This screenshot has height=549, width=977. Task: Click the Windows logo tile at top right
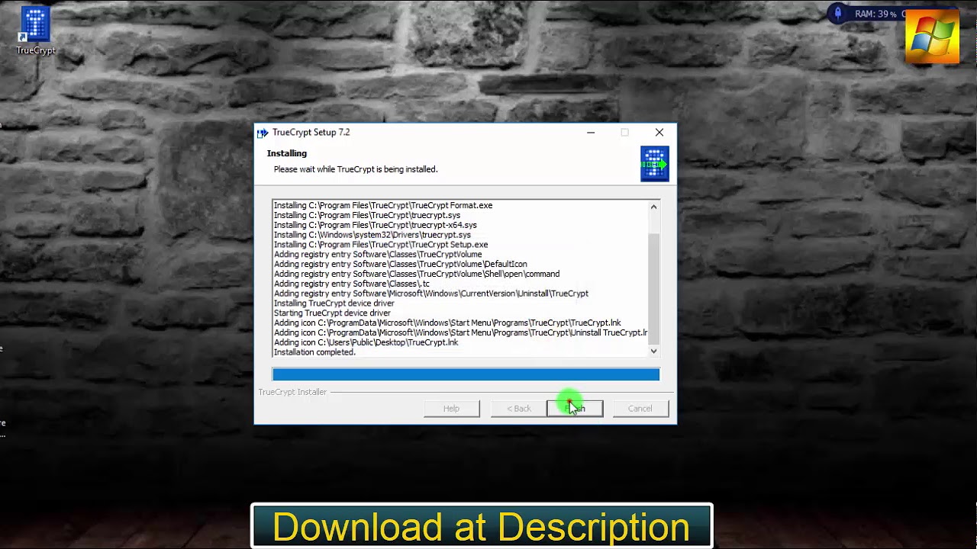click(x=932, y=37)
